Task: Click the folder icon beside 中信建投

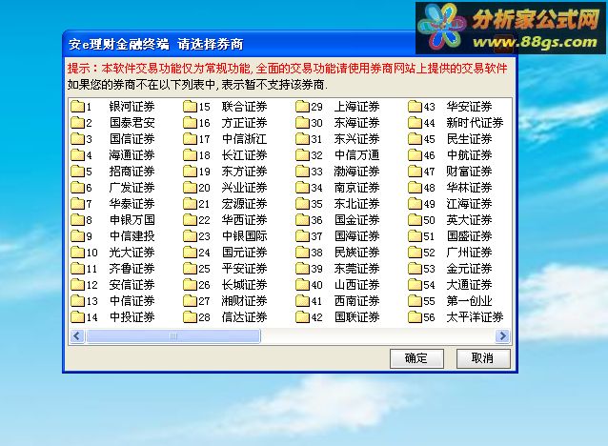Action: 77,236
